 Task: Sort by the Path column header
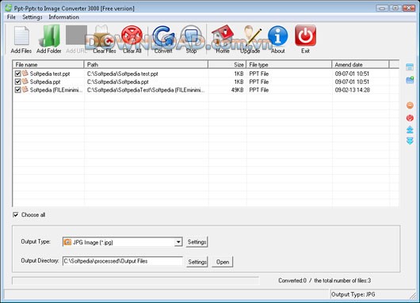147,65
